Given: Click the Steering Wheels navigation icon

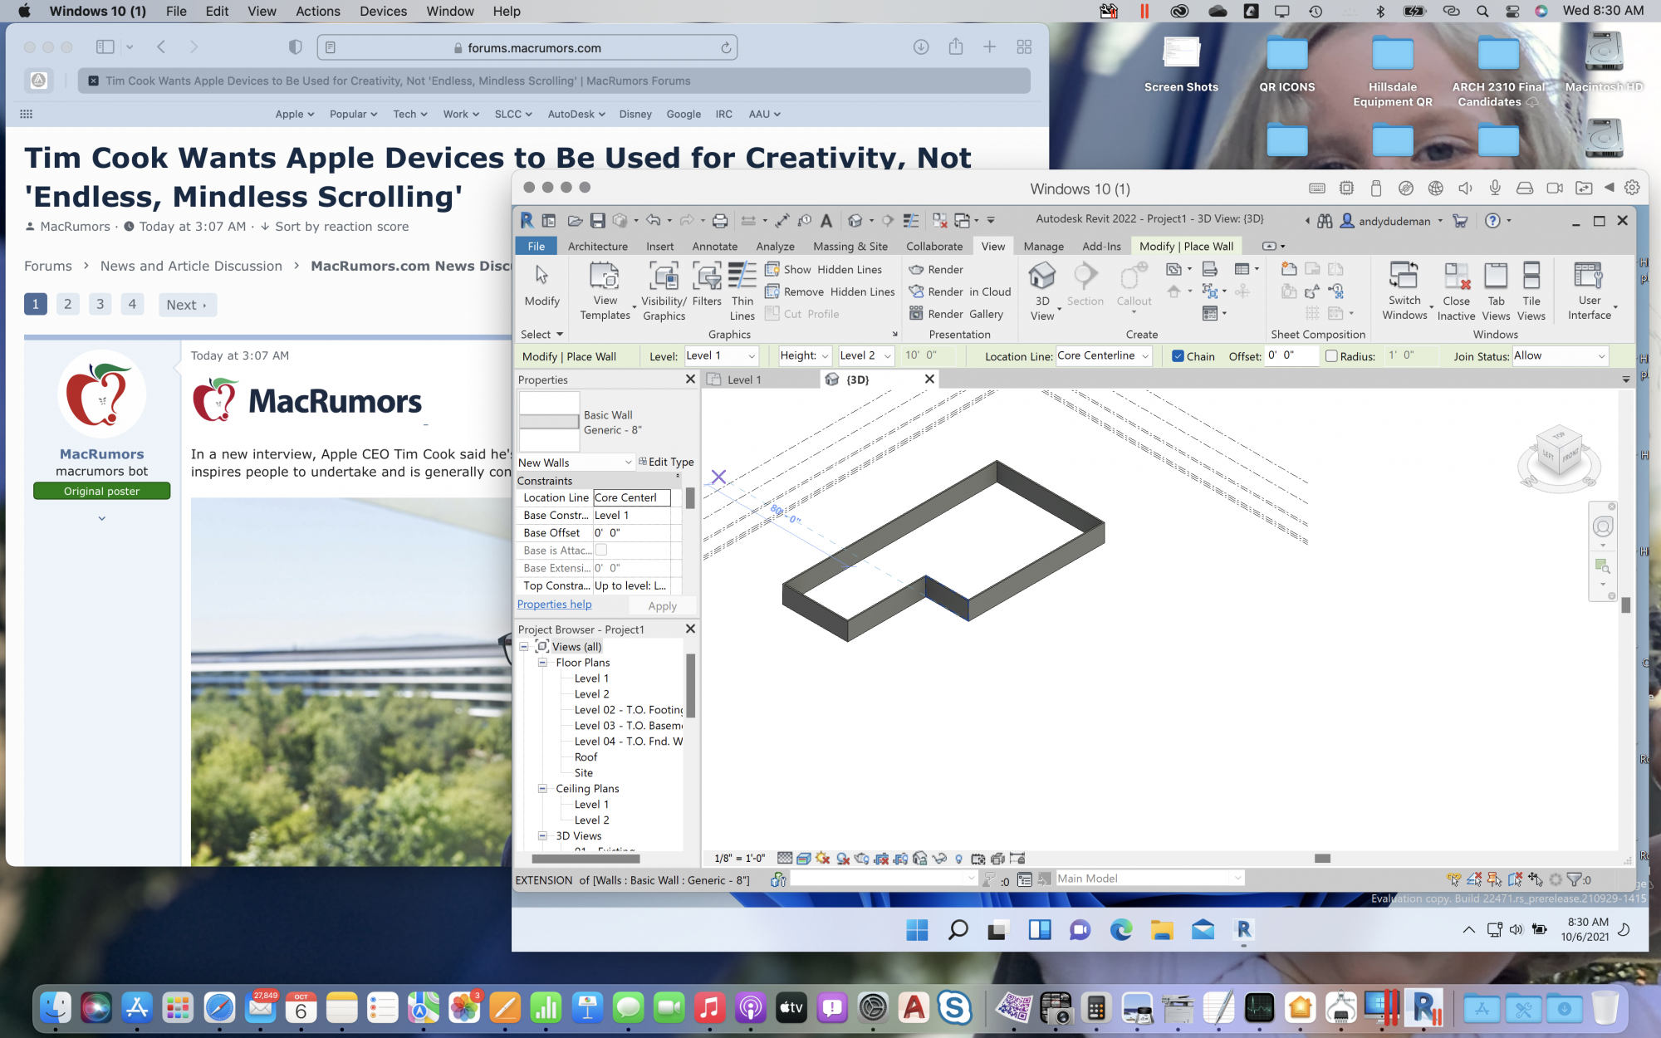Looking at the screenshot, I should [1603, 526].
